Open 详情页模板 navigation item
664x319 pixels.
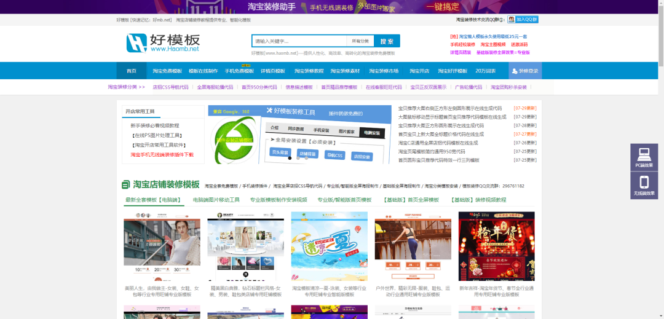(273, 71)
